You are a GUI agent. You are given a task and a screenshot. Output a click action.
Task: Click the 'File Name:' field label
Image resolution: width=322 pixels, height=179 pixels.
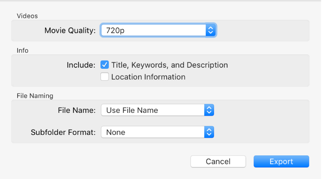tap(77, 110)
